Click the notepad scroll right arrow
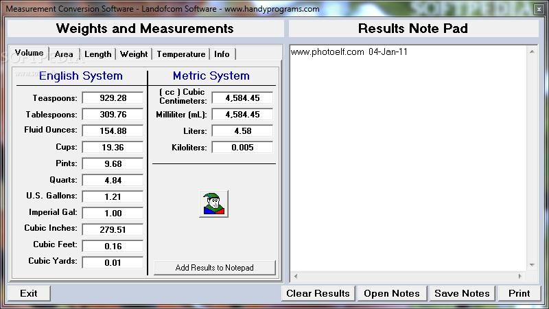 [520, 277]
